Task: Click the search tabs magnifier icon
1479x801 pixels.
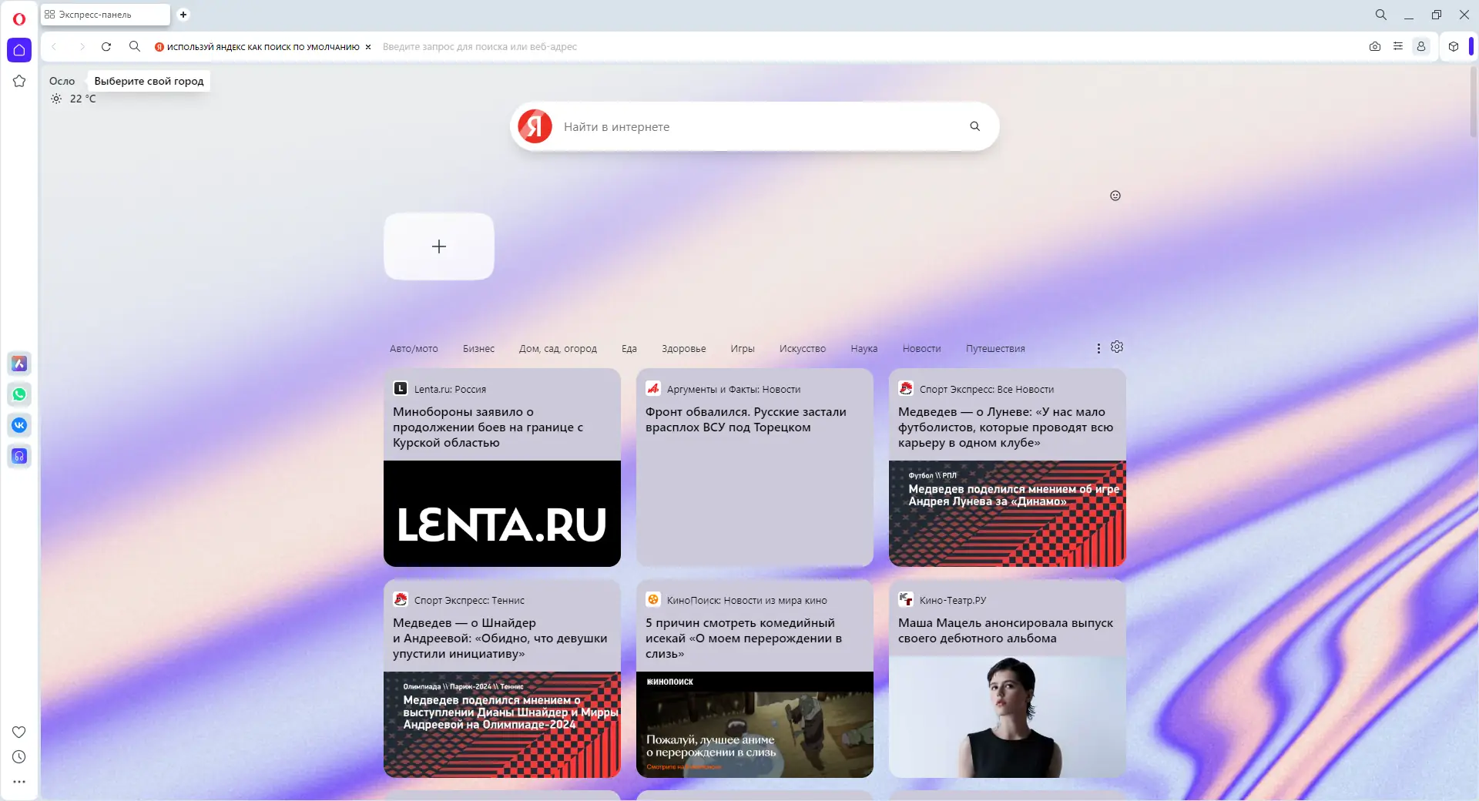Action: point(1381,15)
